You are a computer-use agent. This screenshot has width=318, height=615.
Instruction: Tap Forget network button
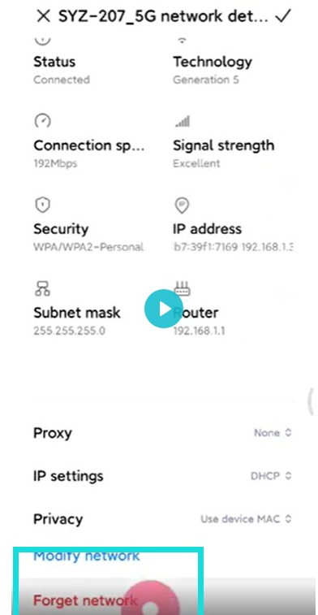point(85,600)
